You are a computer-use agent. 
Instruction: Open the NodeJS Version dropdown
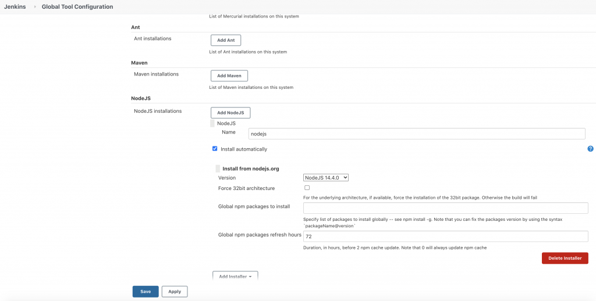326,177
